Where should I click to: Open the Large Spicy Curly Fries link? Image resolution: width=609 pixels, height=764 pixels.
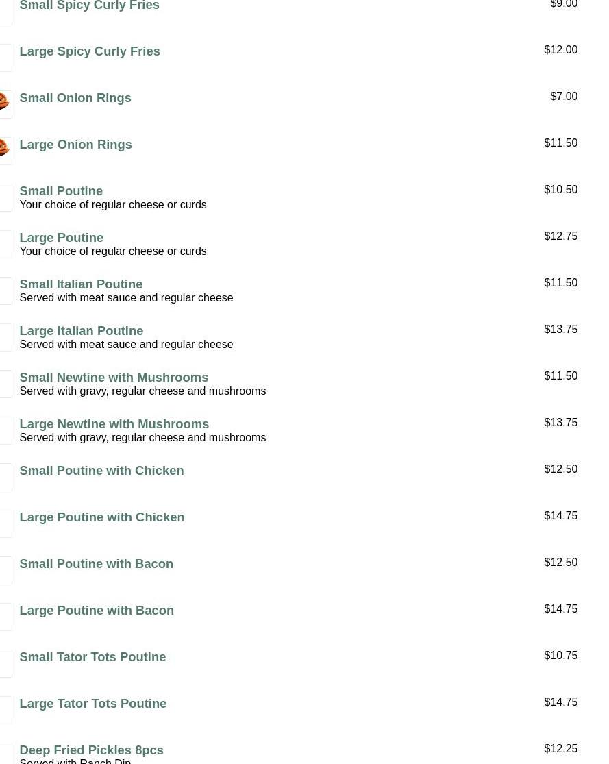90,51
